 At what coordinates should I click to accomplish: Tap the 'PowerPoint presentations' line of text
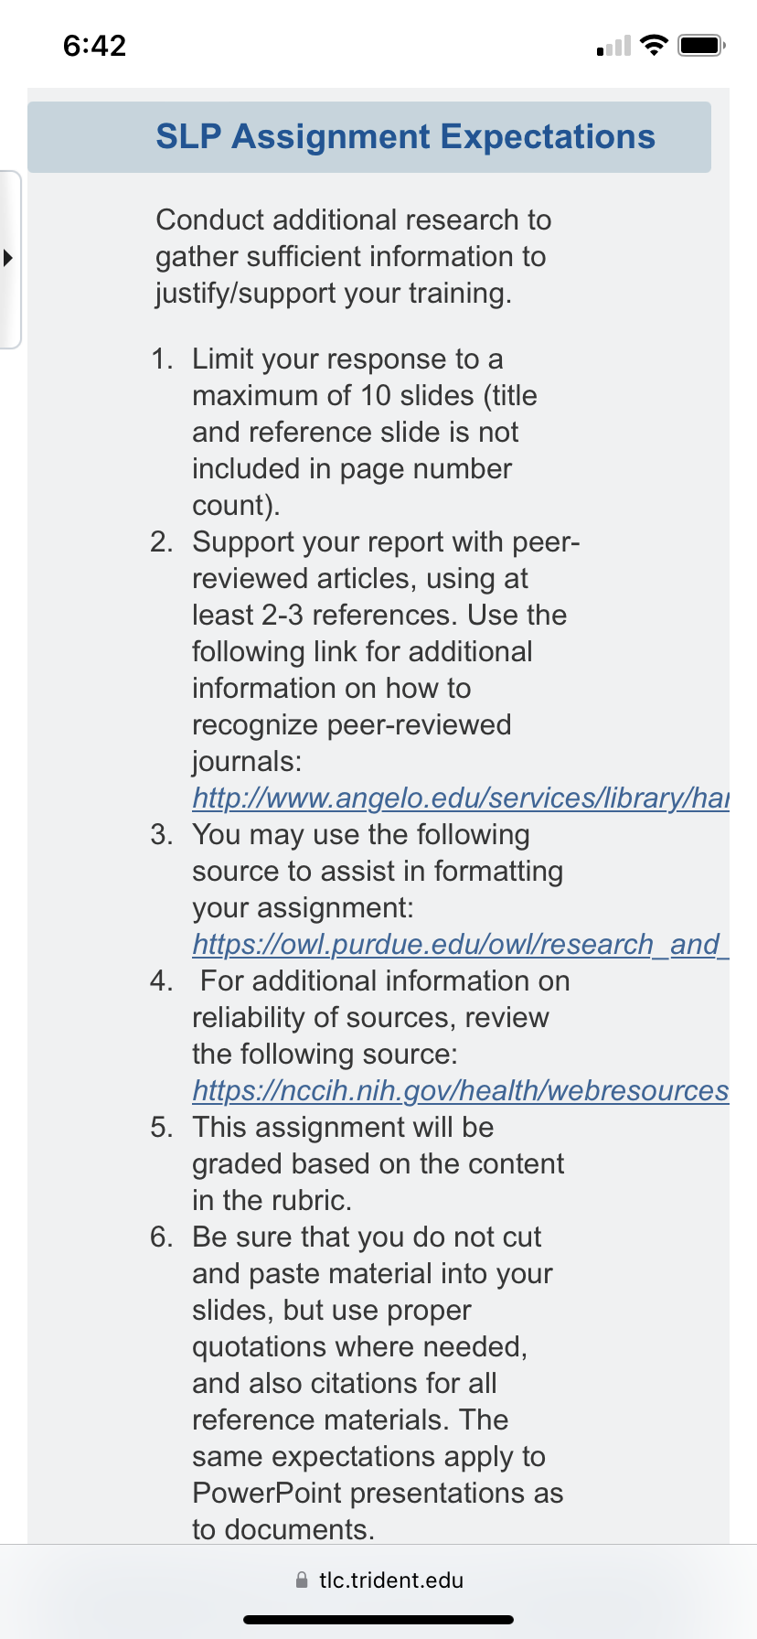click(378, 1493)
